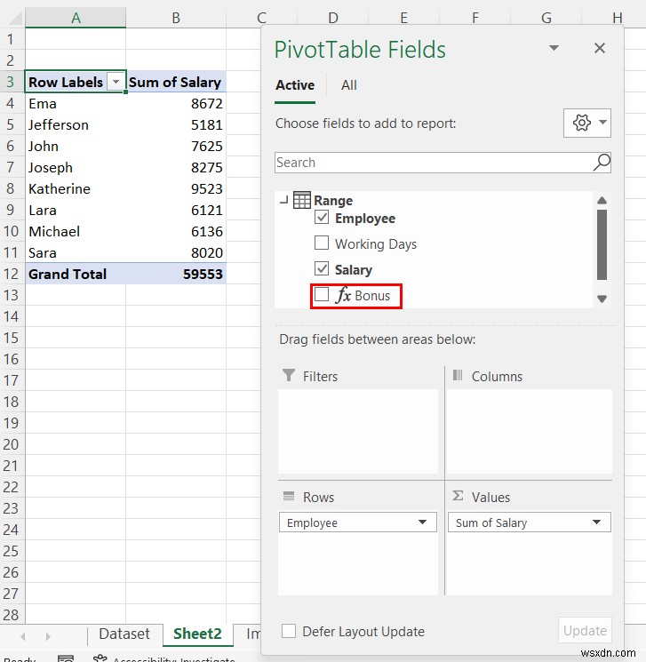Select the Jefferson cell
Screen dimensions: 646x662
point(76,124)
